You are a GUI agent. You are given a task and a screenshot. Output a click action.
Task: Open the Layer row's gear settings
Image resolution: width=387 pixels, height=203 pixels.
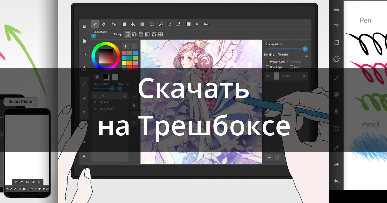303,76
